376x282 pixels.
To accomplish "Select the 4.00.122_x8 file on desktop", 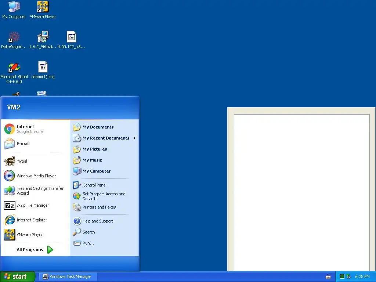I will [x=71, y=40].
